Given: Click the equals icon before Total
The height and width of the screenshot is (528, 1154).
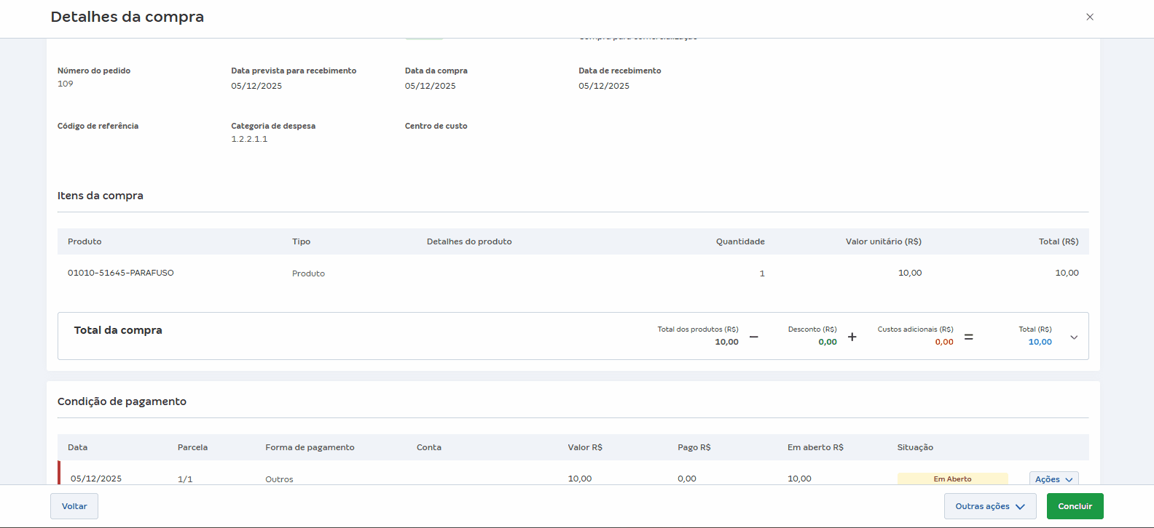Looking at the screenshot, I should (x=968, y=337).
